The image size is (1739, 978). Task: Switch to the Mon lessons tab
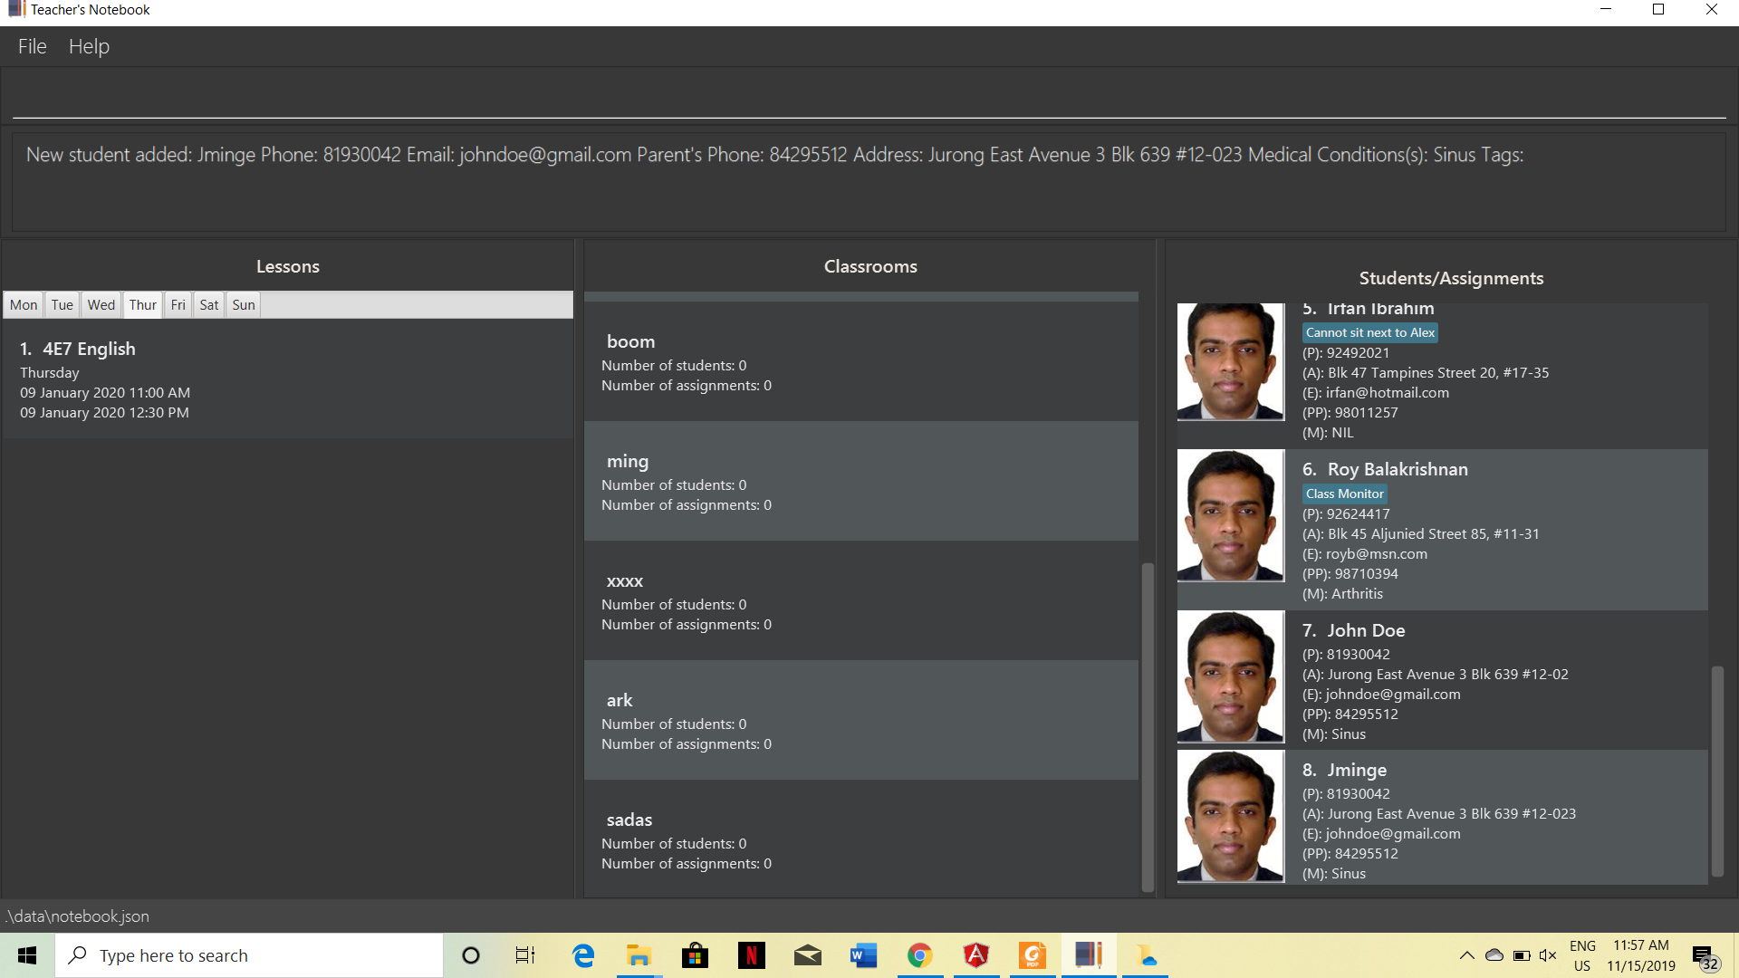point(24,305)
